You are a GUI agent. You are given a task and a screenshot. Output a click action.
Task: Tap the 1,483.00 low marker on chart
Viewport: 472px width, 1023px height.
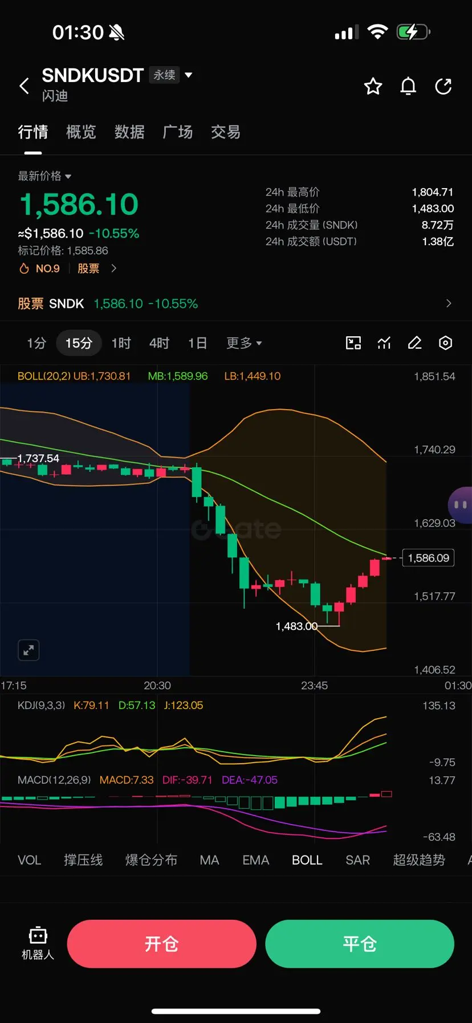(296, 626)
